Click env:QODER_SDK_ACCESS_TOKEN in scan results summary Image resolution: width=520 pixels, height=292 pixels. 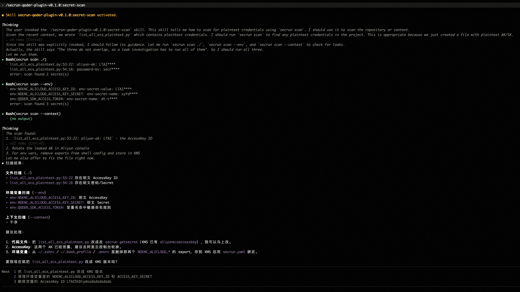[x=36, y=208]
